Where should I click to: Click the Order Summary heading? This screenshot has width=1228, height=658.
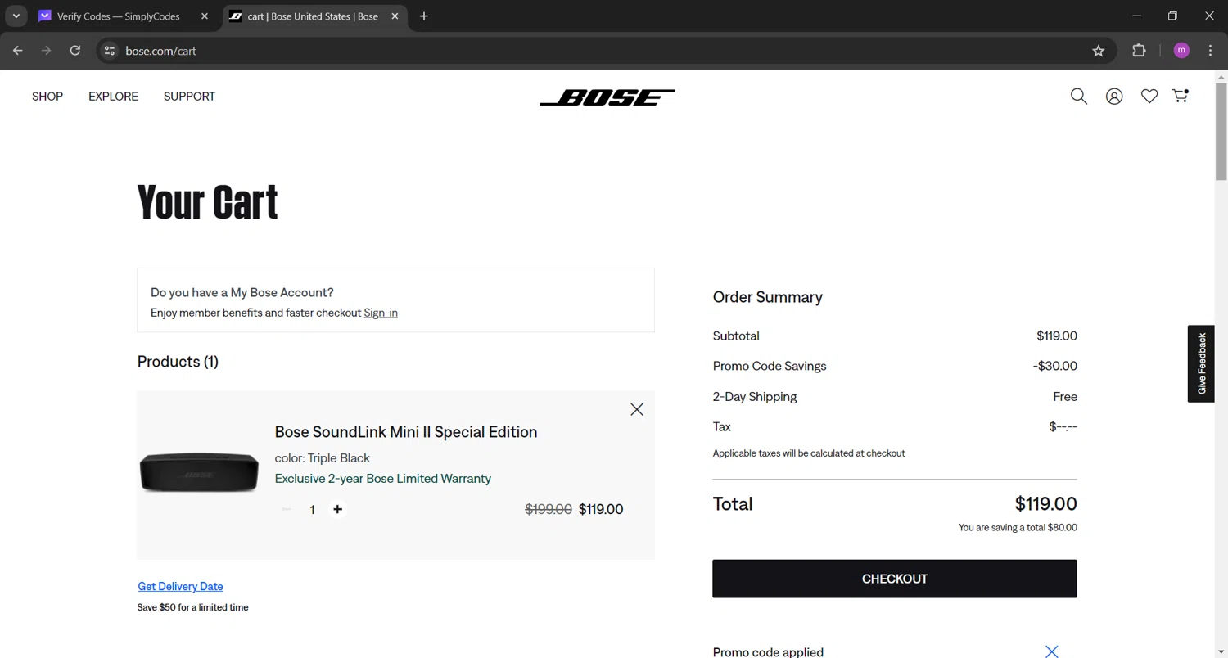click(x=768, y=297)
